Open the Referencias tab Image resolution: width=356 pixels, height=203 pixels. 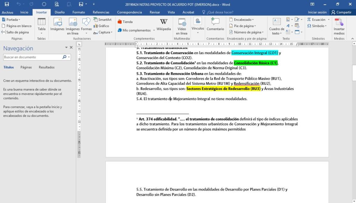pyautogui.click(x=101, y=12)
